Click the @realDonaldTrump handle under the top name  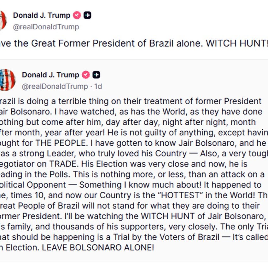point(46,27)
